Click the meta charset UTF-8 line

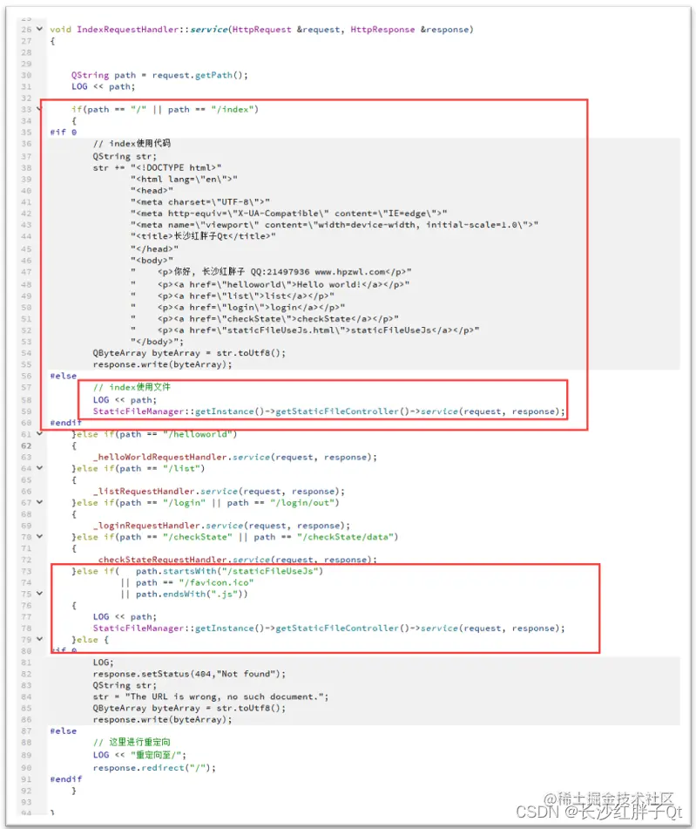[200, 202]
